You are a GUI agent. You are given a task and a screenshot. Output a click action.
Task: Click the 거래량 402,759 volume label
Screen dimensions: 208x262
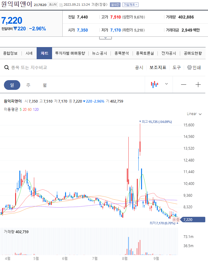point(16,232)
